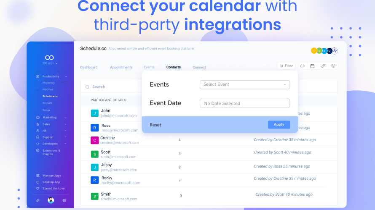Image resolution: width=375 pixels, height=210 pixels.
Task: Switch to the Dashboard tab
Action: pyautogui.click(x=89, y=67)
